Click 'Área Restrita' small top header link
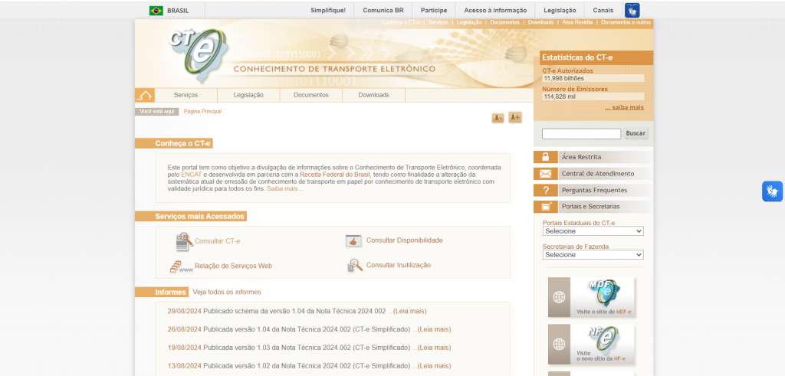 pyautogui.click(x=577, y=22)
